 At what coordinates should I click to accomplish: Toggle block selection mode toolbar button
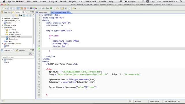coord(66,8)
